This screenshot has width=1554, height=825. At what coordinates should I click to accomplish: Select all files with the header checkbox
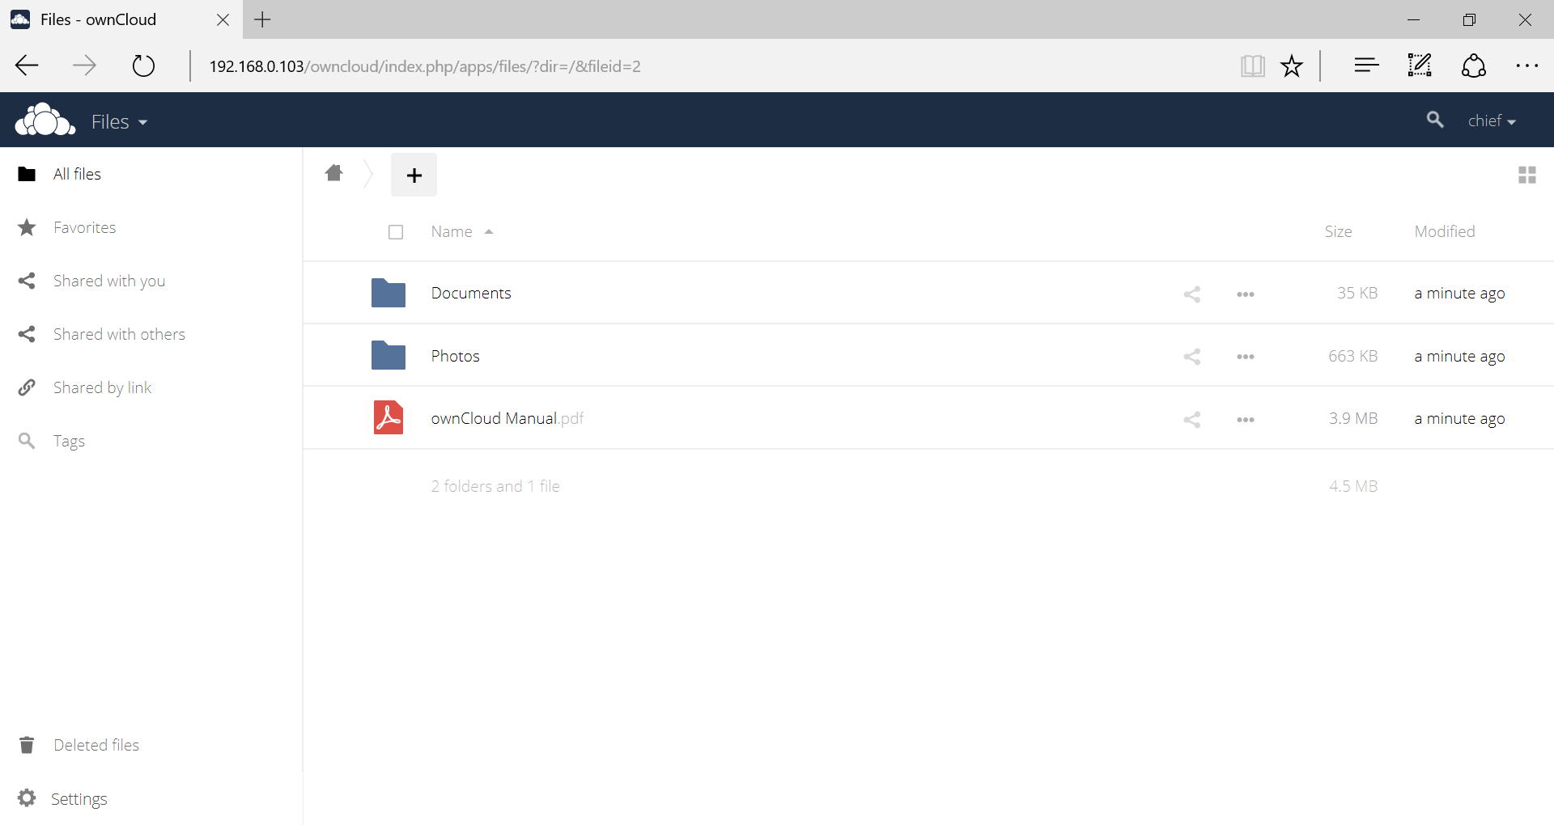click(x=396, y=232)
